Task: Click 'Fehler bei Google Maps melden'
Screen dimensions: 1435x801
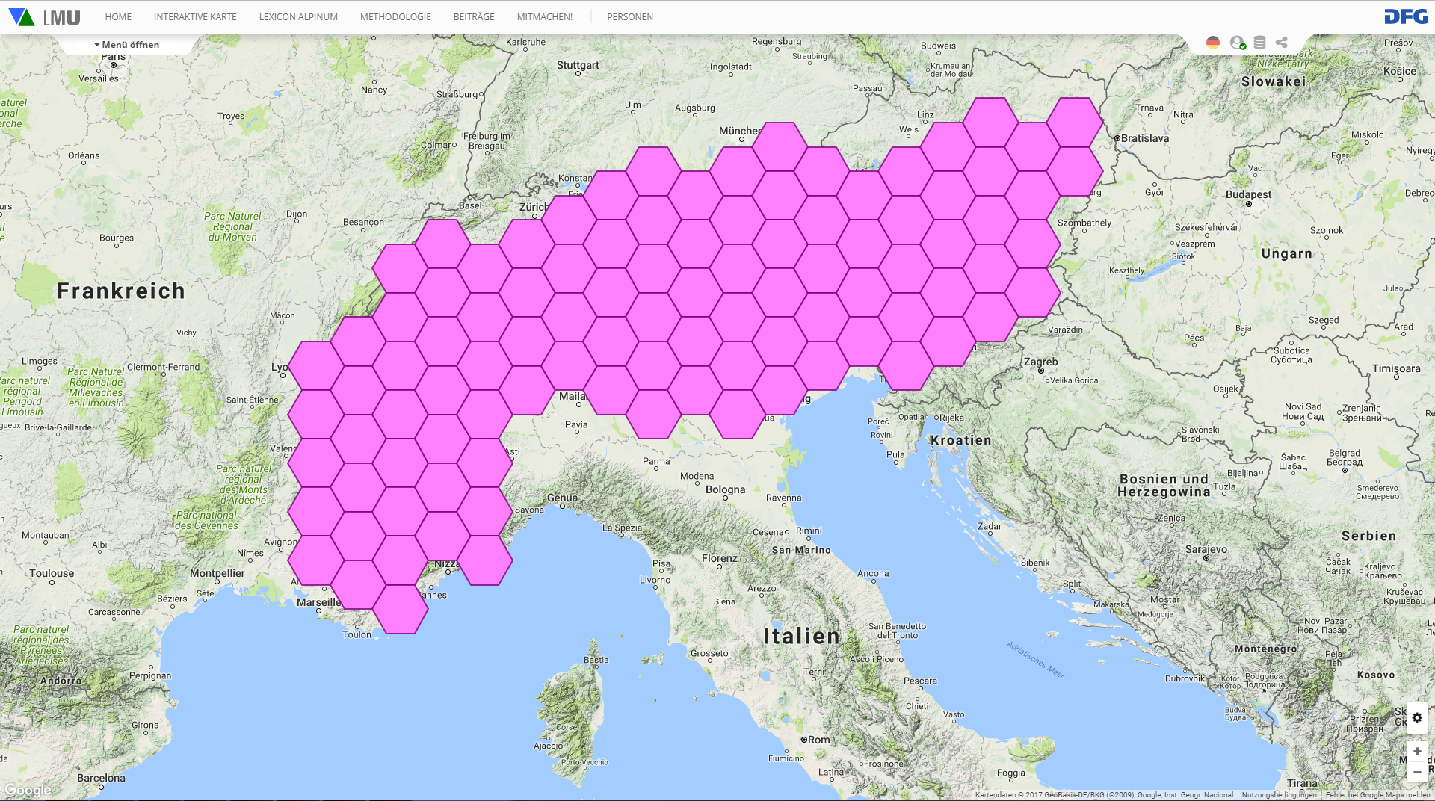Action: pyautogui.click(x=1377, y=795)
